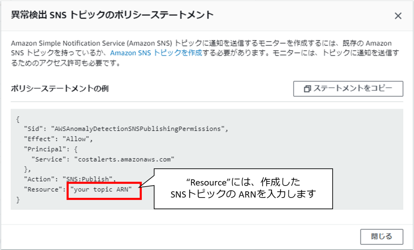The width and height of the screenshot is (414, 250).
Task: Click the ステートメントをコピー button
Action: (x=348, y=89)
